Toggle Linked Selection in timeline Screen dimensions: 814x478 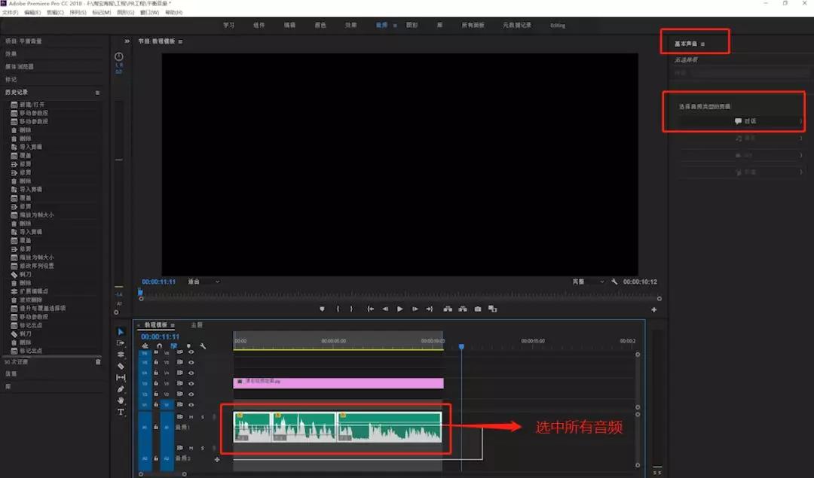pos(174,346)
